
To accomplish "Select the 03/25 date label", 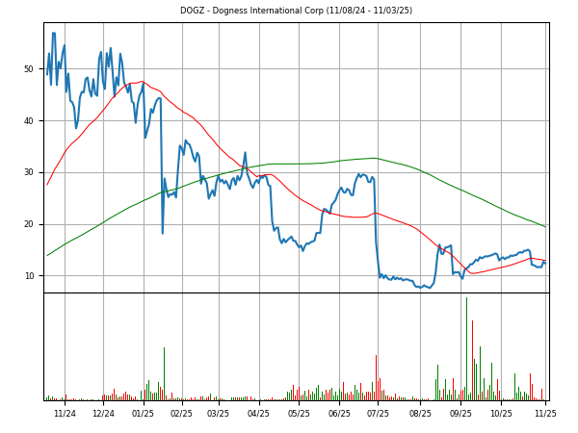I will [219, 414].
